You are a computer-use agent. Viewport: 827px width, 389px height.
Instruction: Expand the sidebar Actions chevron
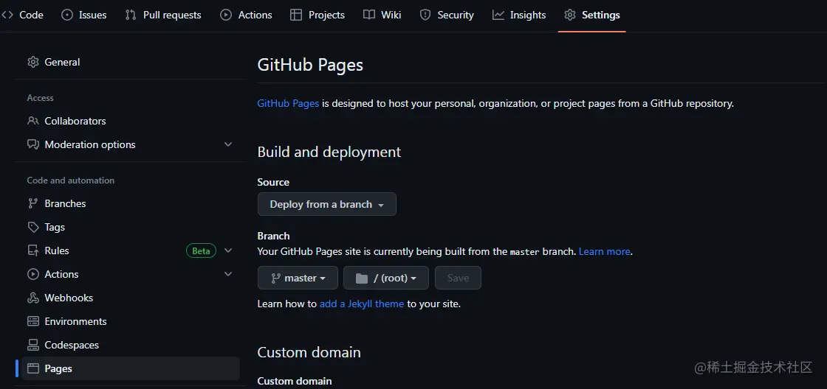pos(228,274)
